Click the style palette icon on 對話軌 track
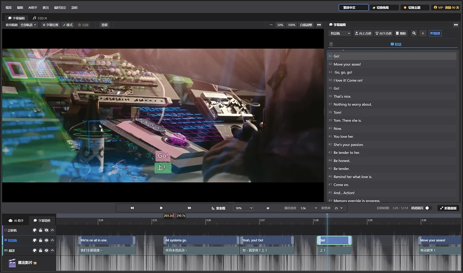This screenshot has width=463, height=273. (x=34, y=240)
